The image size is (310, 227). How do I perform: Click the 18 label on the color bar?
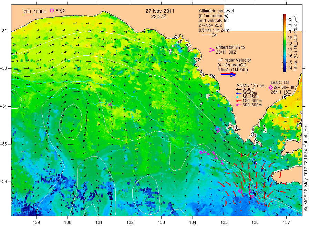(x=290, y=44)
